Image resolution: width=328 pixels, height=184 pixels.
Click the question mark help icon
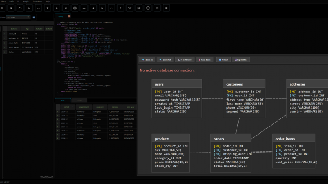click(x=47, y=8)
